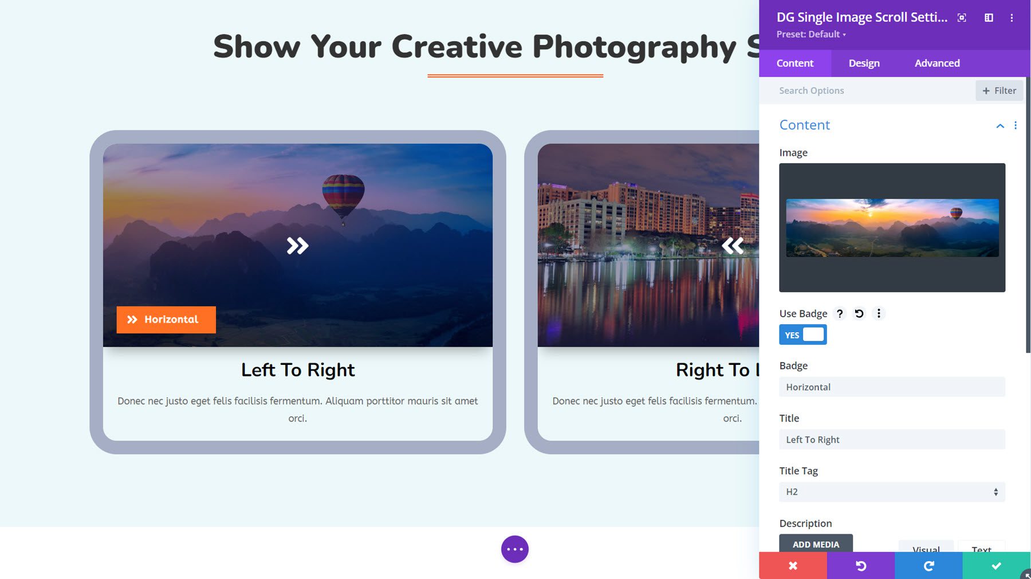Viewport: 1031px width, 579px height.
Task: Toggle Use Badge off
Action: coord(802,334)
